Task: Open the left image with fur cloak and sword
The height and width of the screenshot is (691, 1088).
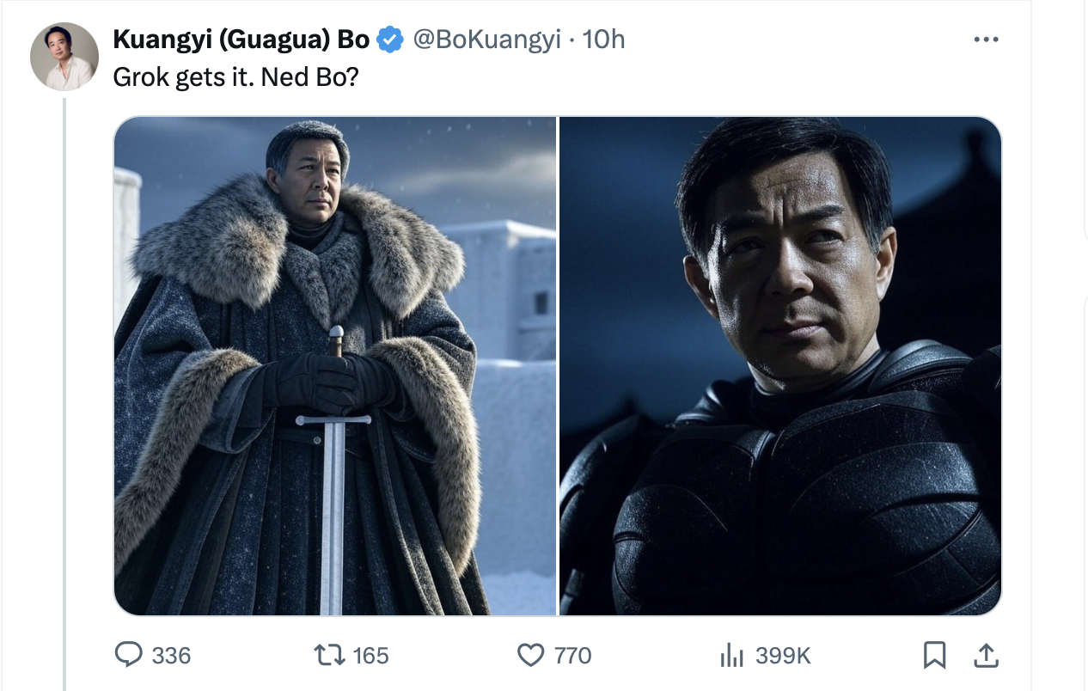Action: click(335, 366)
